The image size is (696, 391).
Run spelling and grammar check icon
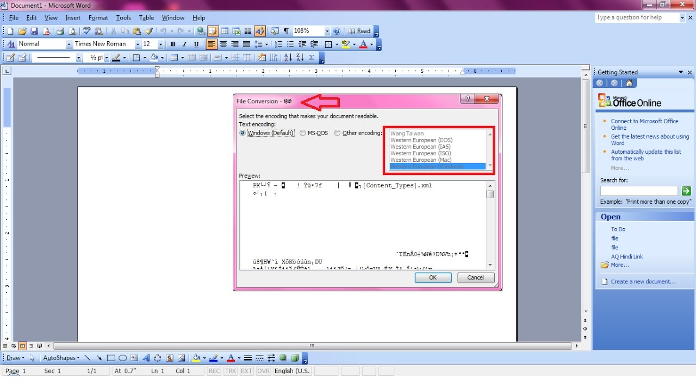click(88, 31)
